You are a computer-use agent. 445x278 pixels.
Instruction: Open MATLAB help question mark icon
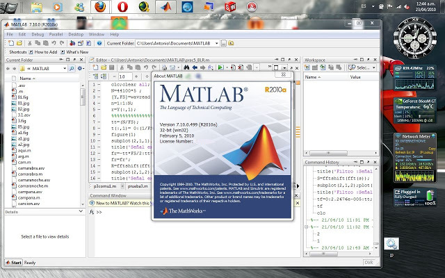click(99, 43)
